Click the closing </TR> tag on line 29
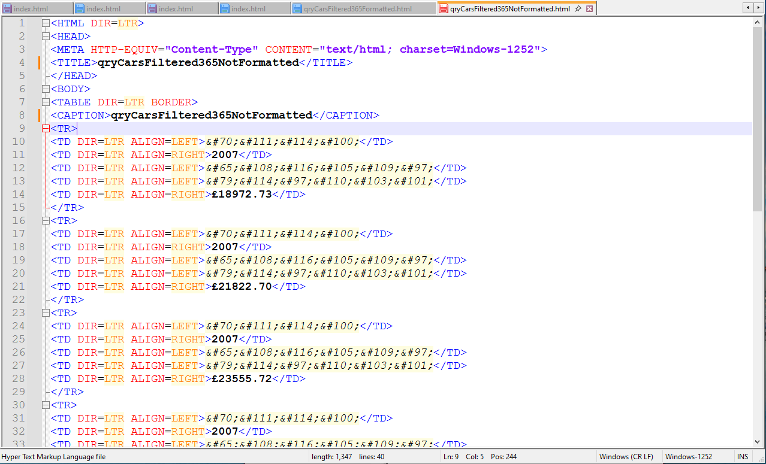The height and width of the screenshot is (464, 766). 67,392
